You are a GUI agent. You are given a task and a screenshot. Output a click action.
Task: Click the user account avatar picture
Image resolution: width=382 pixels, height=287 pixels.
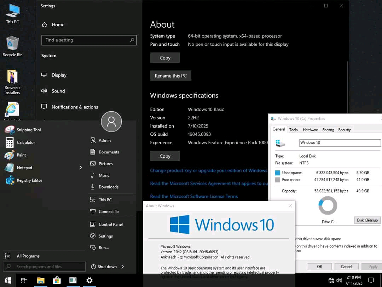[111, 122]
